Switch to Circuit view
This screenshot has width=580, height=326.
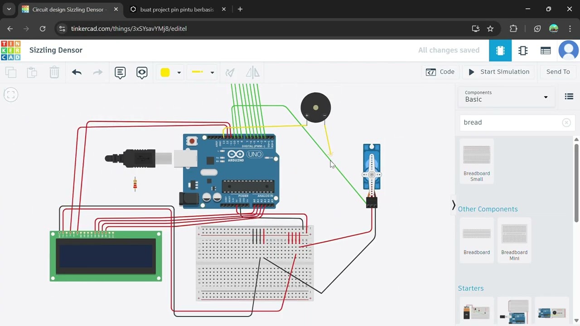click(x=500, y=50)
